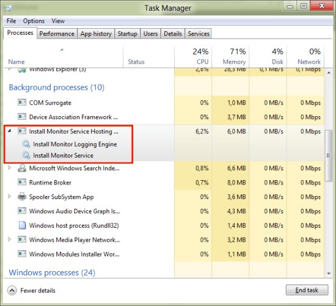The width and height of the screenshot is (336, 306).
Task: Switch to the App history tab
Action: pos(96,34)
